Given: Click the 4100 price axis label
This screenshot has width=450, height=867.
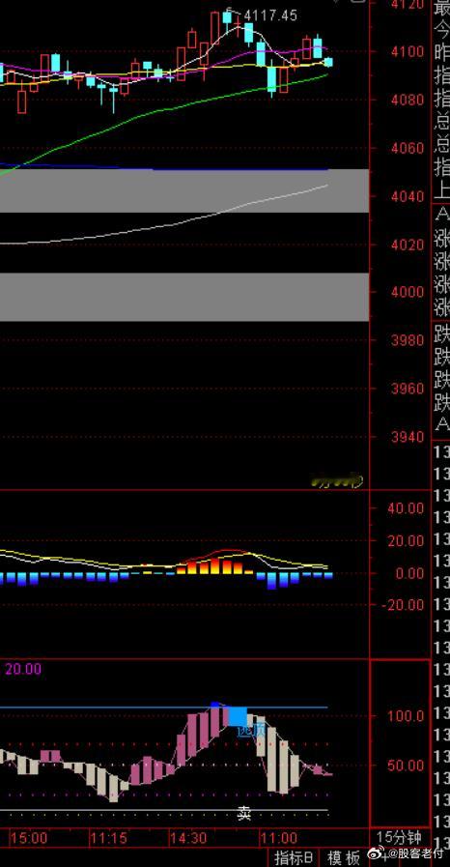Looking at the screenshot, I should (x=408, y=52).
